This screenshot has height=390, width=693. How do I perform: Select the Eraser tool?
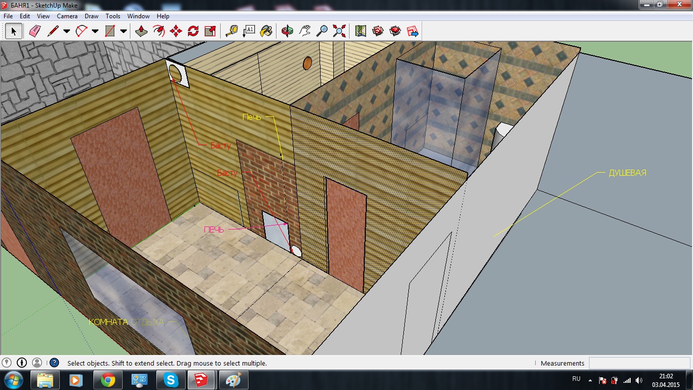pos(34,31)
